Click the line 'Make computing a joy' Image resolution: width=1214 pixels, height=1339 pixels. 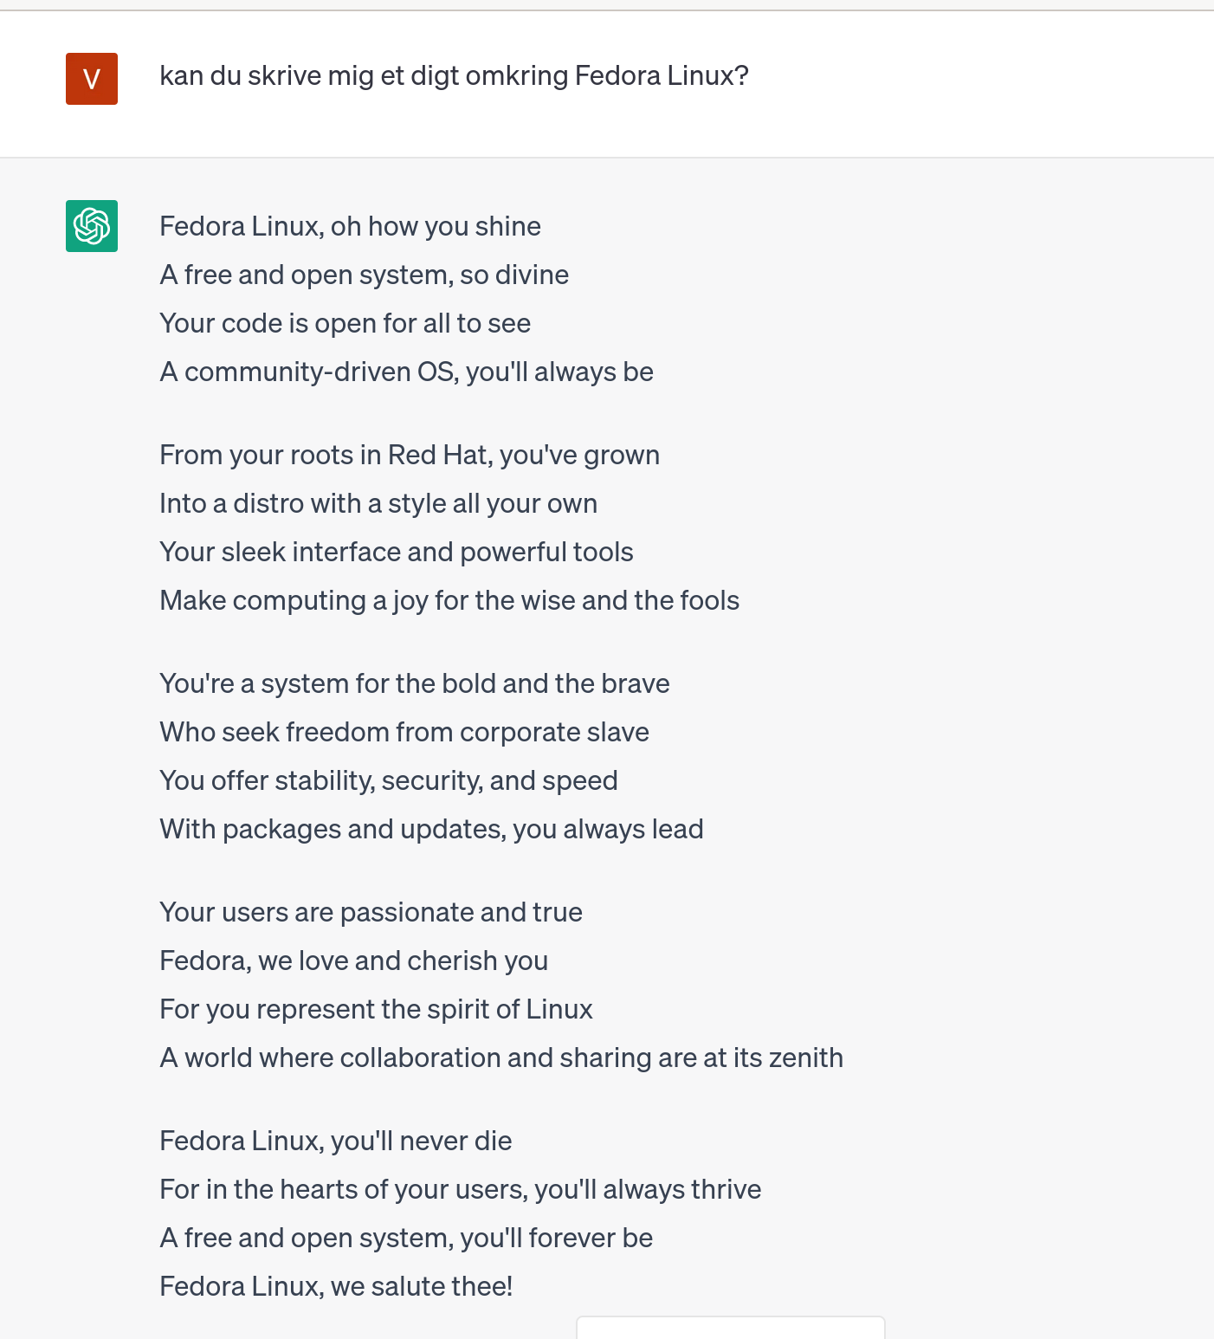449,600
